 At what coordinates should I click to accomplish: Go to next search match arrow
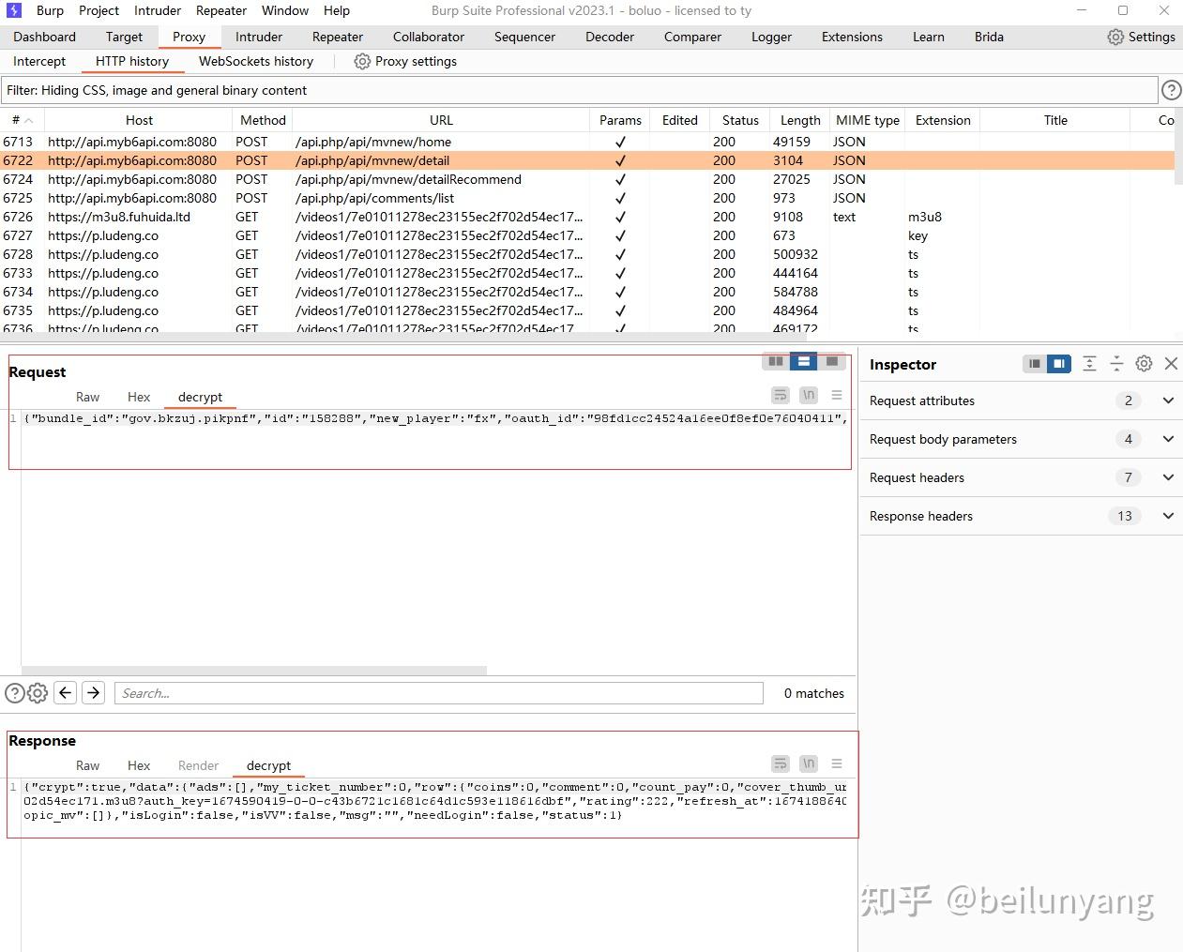93,693
